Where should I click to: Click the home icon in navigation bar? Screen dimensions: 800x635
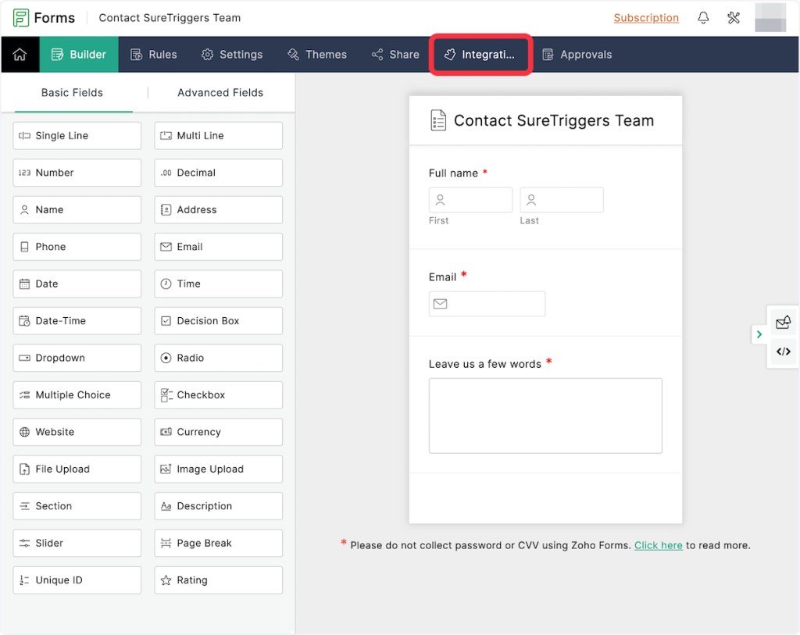click(20, 55)
